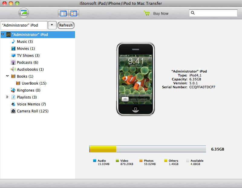Click the Others 1.40GB legend text
Viewport: 242px width, 188px height.
pyautogui.click(x=173, y=162)
